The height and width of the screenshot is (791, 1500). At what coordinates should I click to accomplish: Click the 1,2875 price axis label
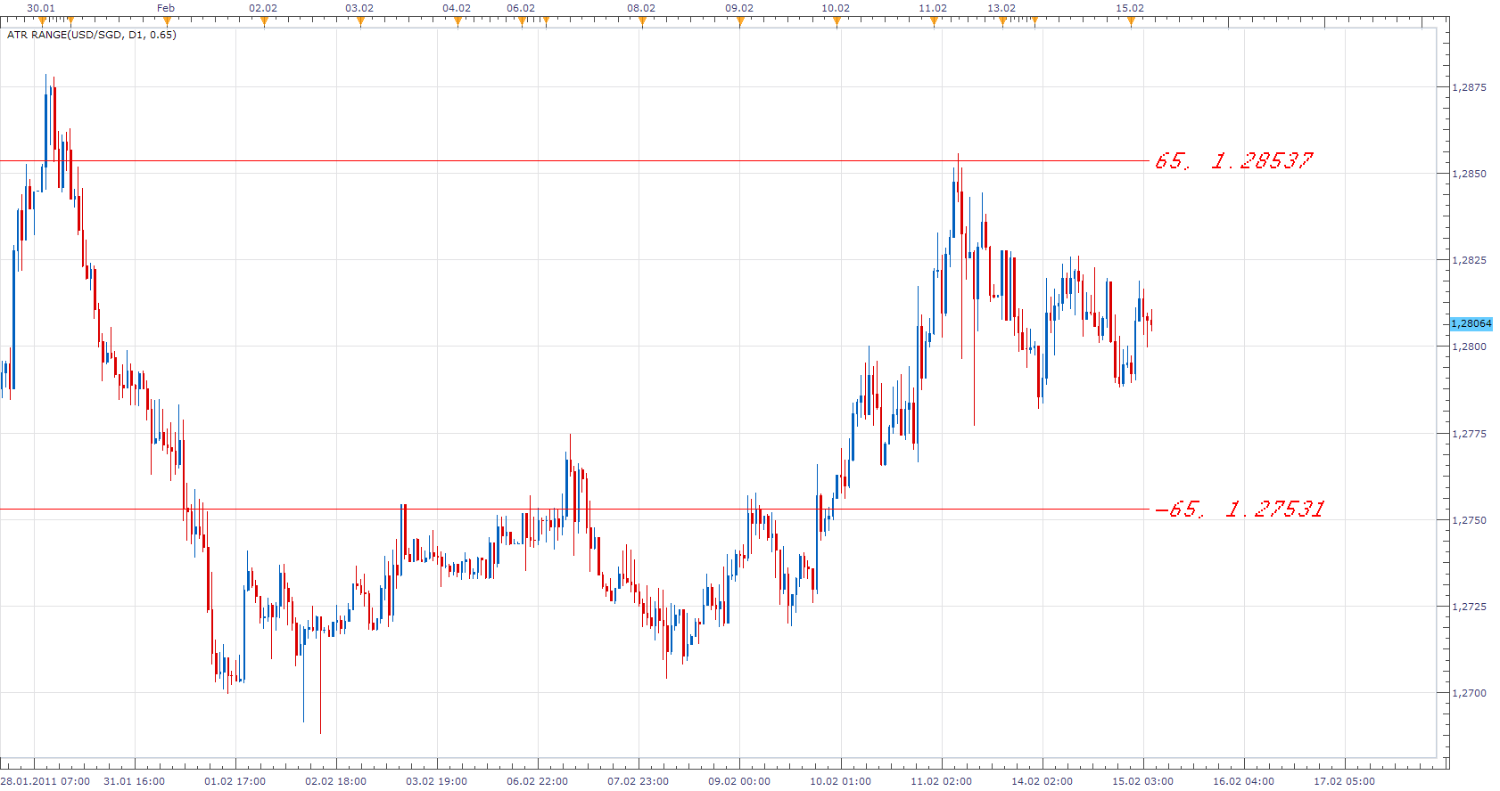1470,87
